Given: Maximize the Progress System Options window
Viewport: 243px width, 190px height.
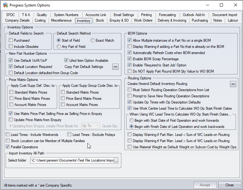Looking at the screenshot, I should point(221,5).
